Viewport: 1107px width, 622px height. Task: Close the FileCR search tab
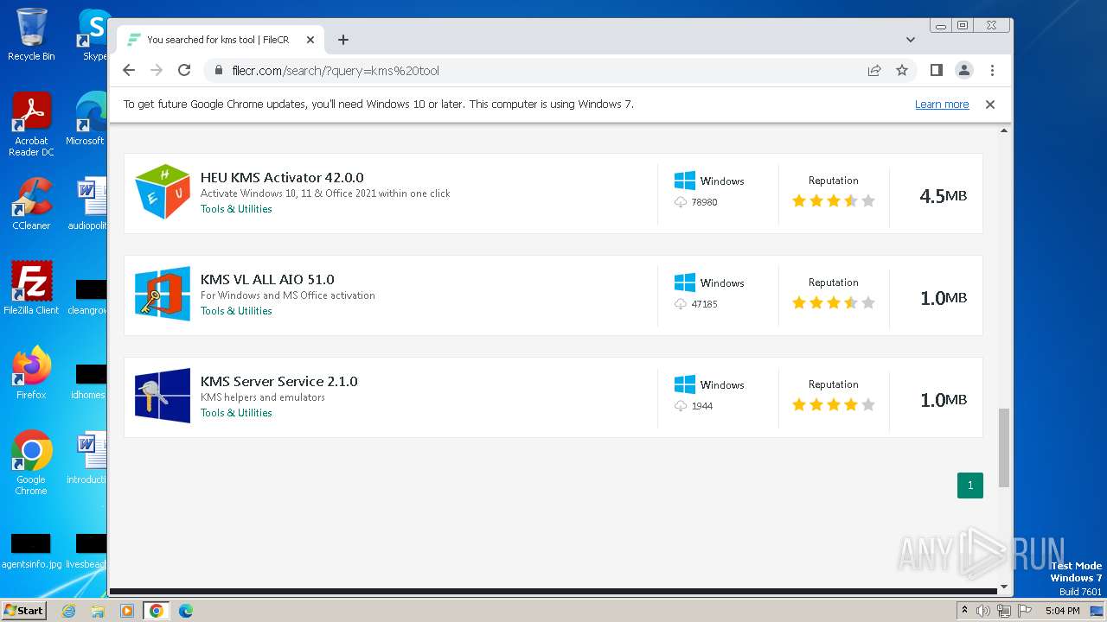click(310, 40)
